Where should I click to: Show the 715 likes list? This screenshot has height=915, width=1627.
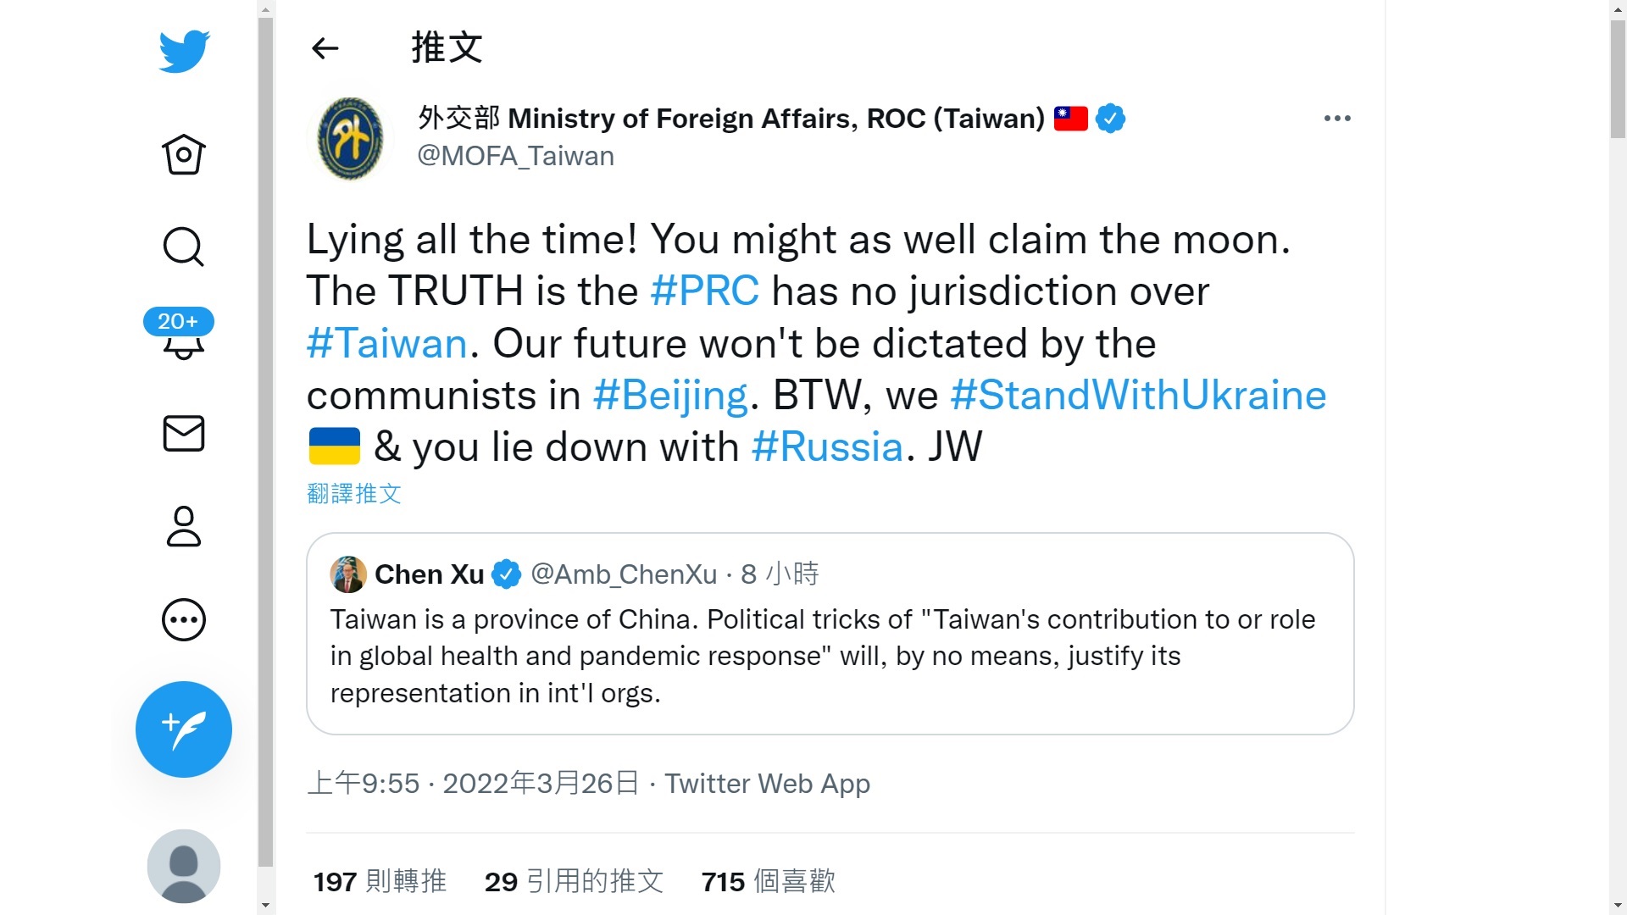[768, 882]
